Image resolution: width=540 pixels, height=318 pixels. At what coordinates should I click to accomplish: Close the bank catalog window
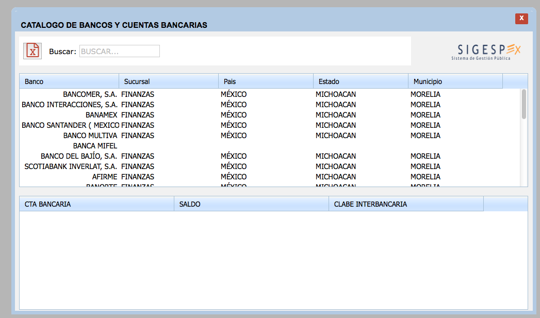[521, 18]
